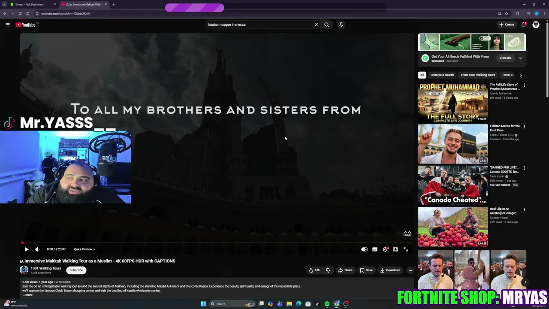Image resolution: width=549 pixels, height=309 pixels.
Task: Open options for I visited Mecca video
Action: click(x=524, y=127)
